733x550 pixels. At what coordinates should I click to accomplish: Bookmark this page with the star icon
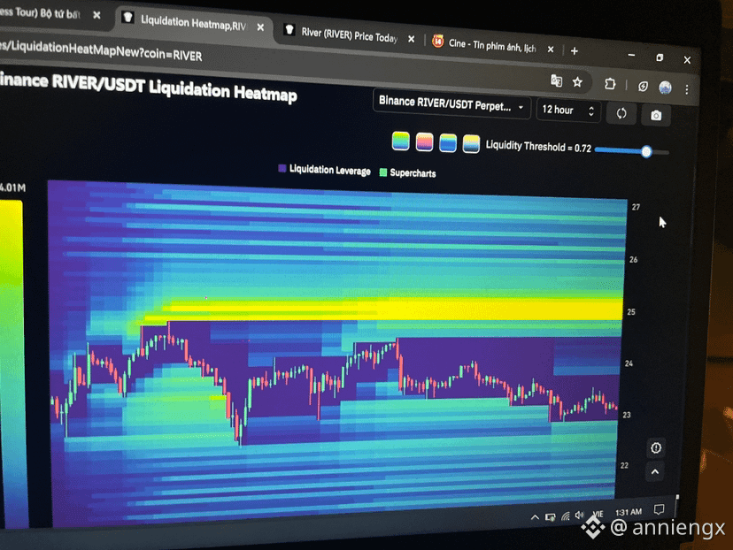577,82
